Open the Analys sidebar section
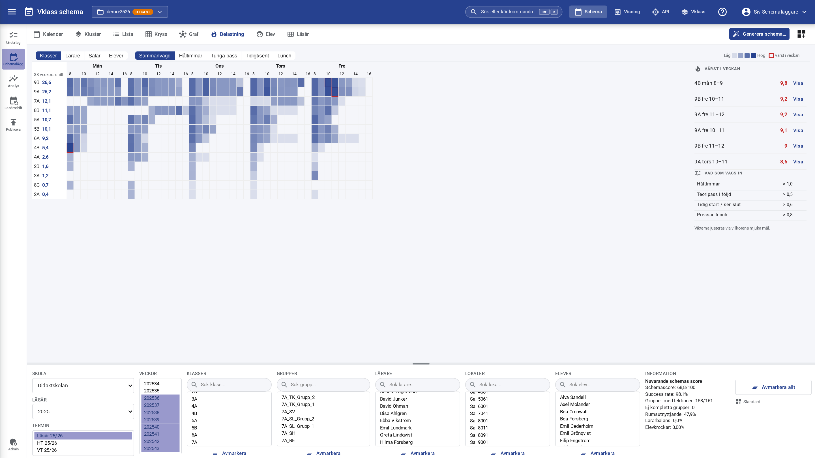This screenshot has height=458, width=815. tap(13, 81)
